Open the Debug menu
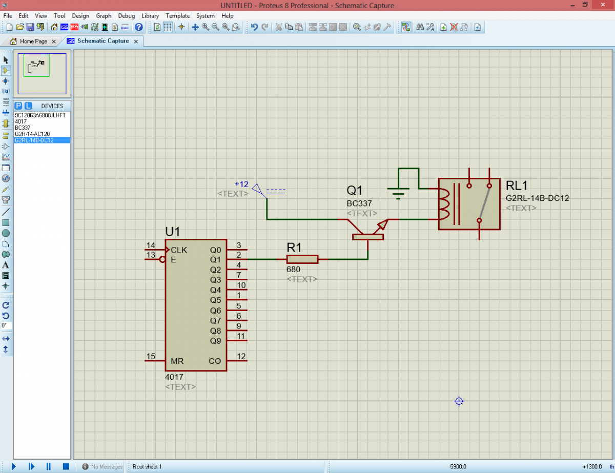 [x=126, y=16]
